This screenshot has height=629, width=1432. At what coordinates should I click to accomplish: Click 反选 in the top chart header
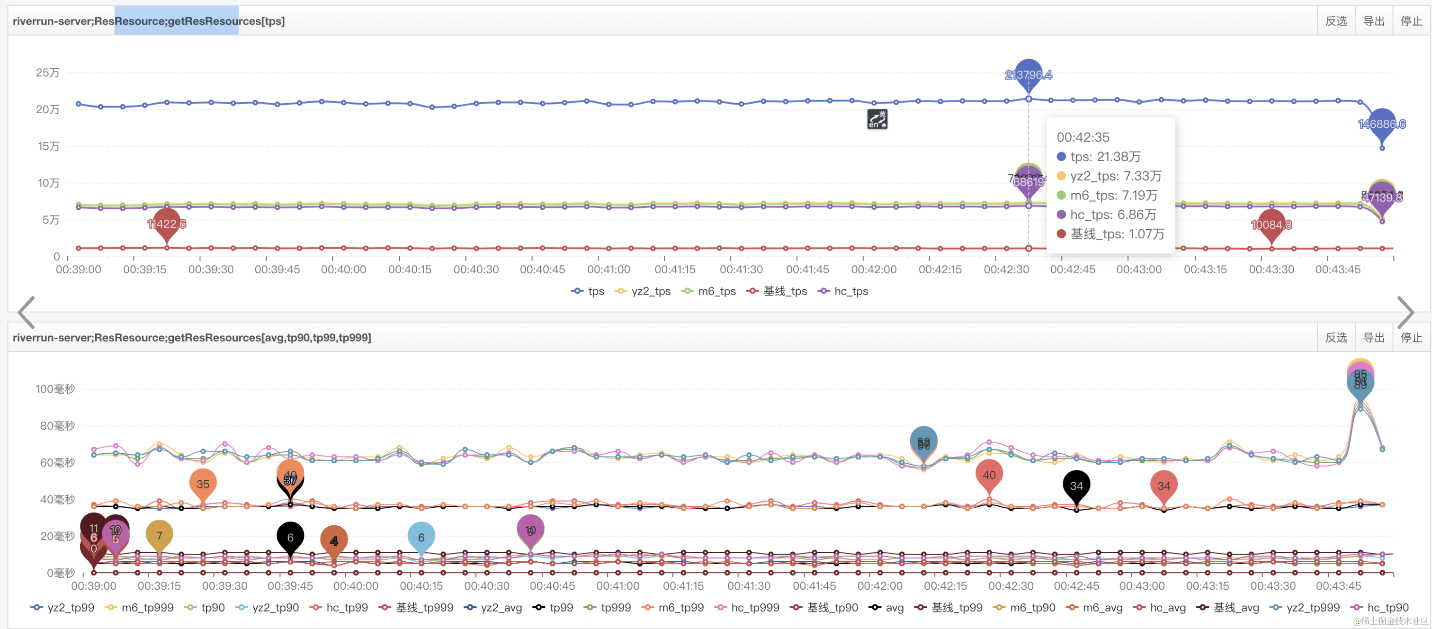pos(1336,21)
